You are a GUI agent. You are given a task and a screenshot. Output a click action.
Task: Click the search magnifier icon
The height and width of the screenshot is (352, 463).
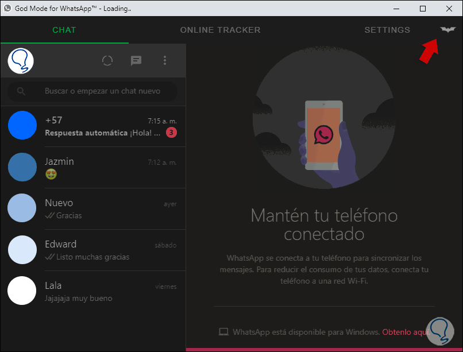pos(21,91)
